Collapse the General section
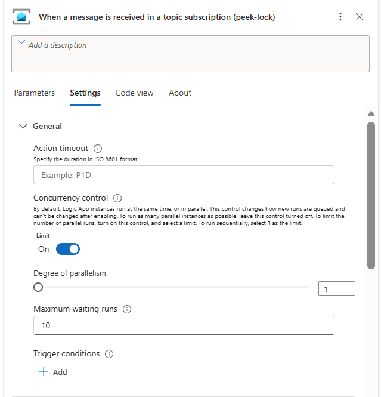 click(x=23, y=126)
